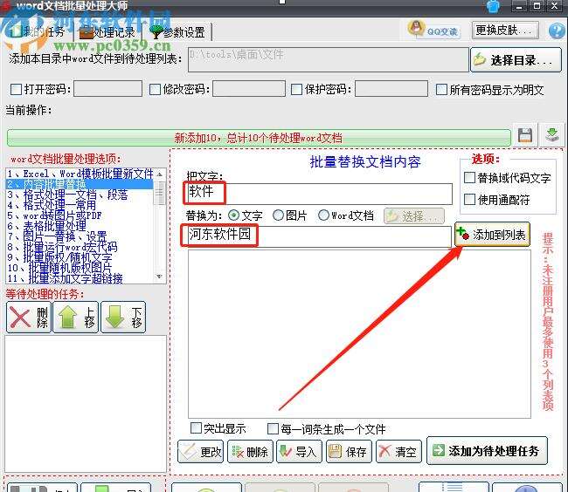Switch to 参数设置 tab
The image size is (568, 492).
(178, 32)
